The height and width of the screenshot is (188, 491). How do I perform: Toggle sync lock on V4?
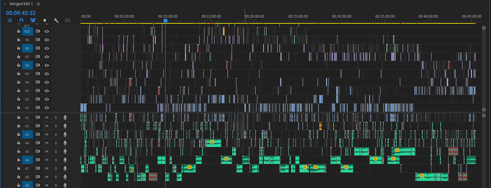click(x=38, y=82)
